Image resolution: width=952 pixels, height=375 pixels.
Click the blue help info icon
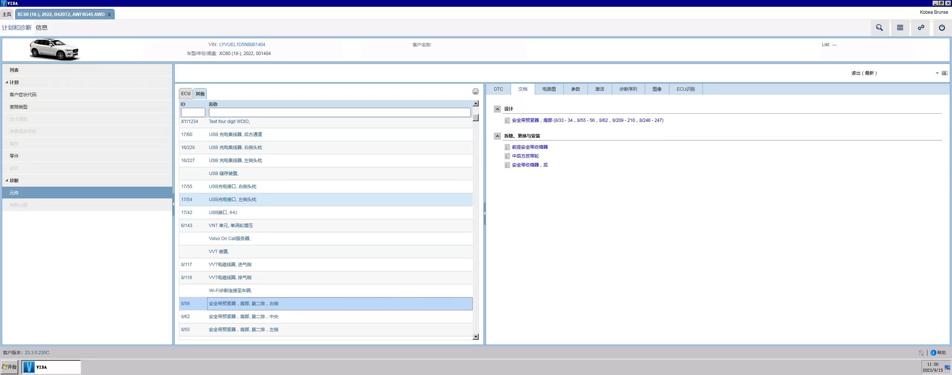click(x=933, y=353)
